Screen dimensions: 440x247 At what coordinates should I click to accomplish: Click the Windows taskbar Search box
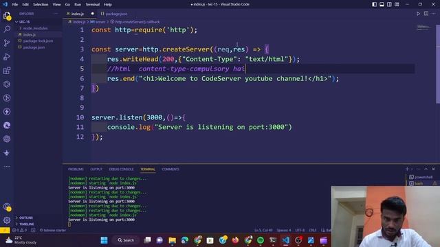[x=126, y=240]
